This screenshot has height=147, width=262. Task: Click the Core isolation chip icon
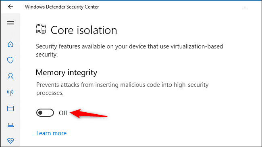click(41, 29)
